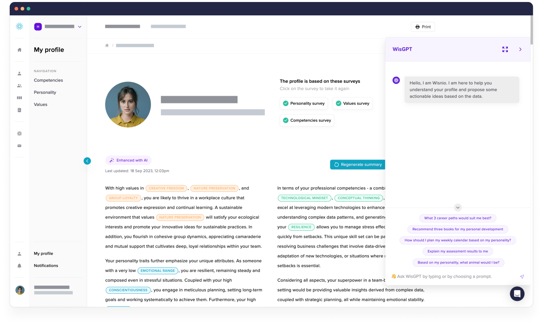This screenshot has height=326, width=543.
Task: Open the envelope messages icon in sidebar
Action: pos(19,146)
